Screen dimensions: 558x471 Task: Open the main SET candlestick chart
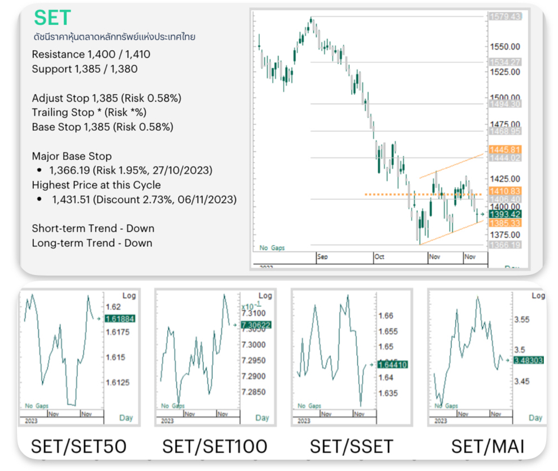point(390,139)
